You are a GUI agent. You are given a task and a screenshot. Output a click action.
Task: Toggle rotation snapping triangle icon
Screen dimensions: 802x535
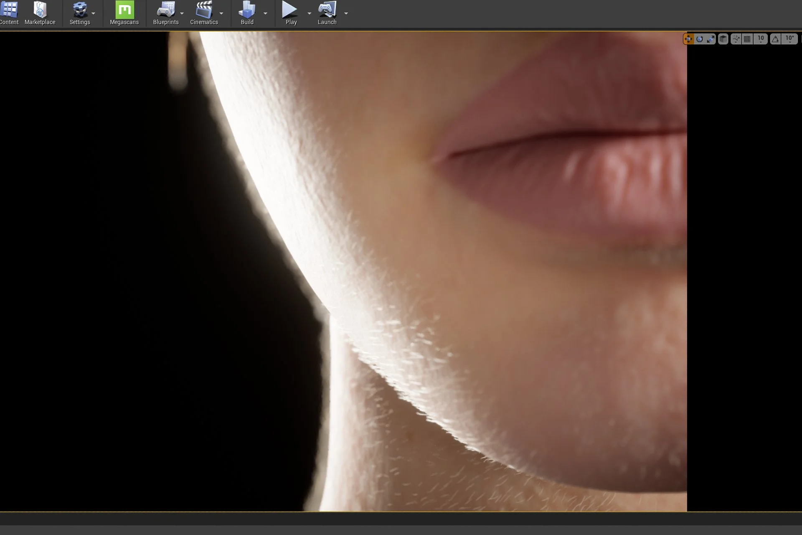coord(775,39)
